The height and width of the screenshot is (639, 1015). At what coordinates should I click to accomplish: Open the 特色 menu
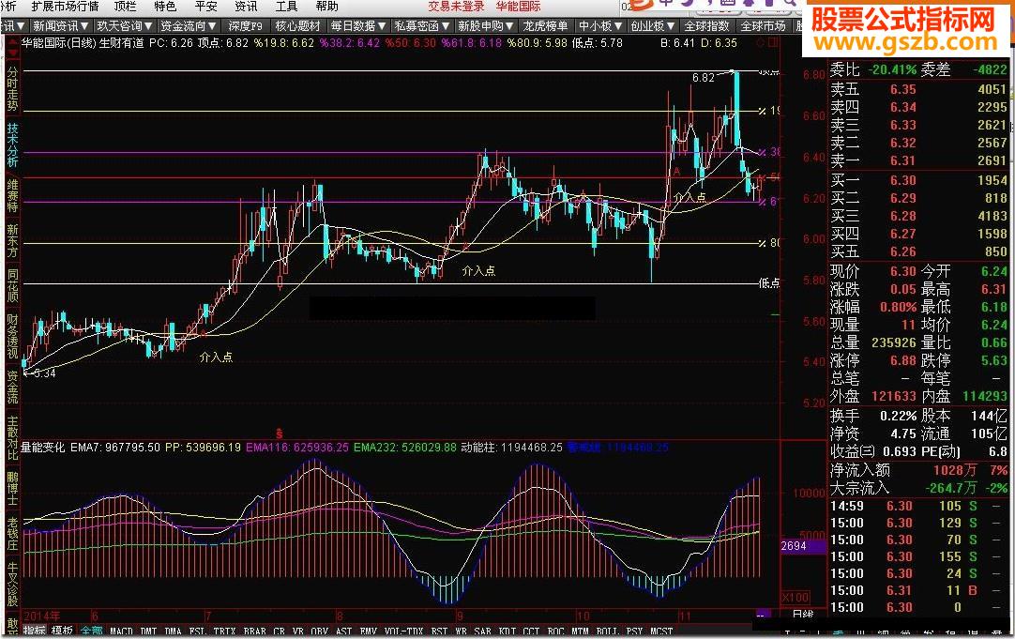165,7
